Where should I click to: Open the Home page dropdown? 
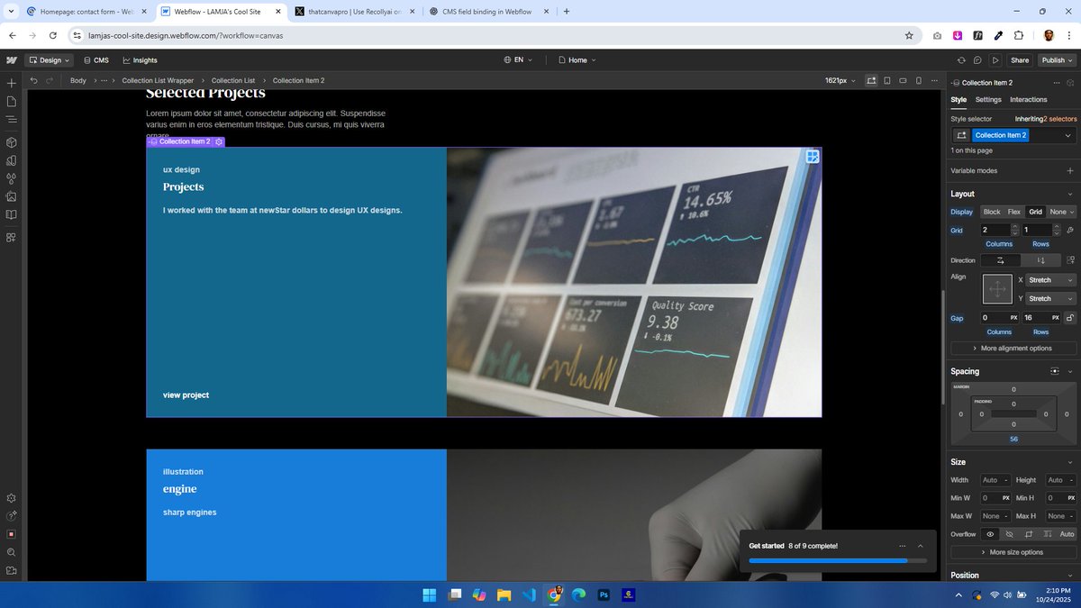tap(577, 60)
